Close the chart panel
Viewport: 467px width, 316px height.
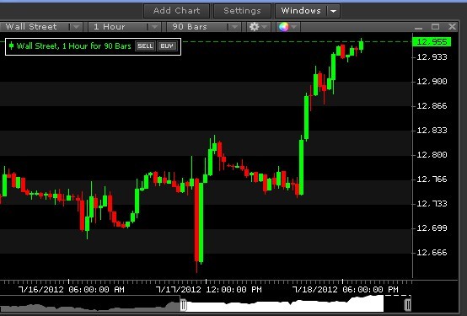pos(452,27)
